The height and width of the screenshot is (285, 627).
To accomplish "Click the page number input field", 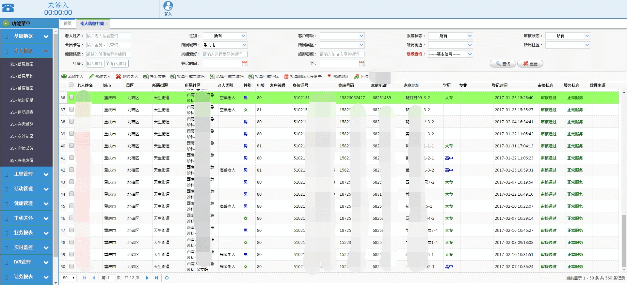I will (111, 278).
